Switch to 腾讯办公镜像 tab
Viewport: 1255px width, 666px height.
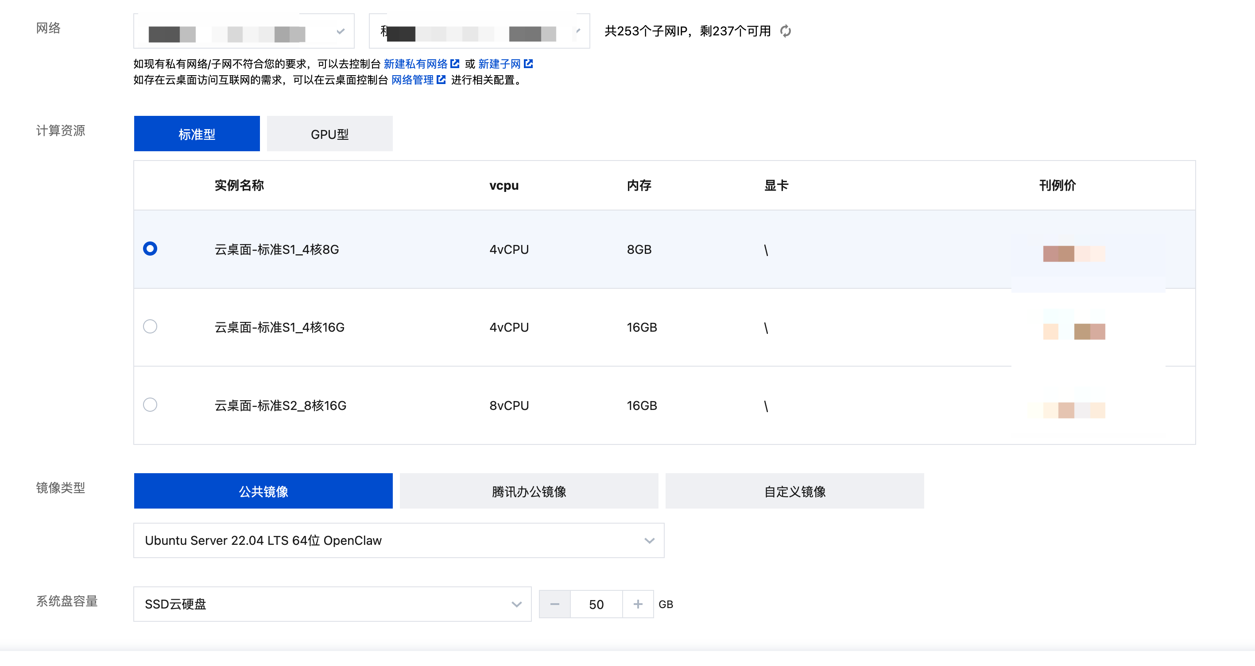click(529, 491)
